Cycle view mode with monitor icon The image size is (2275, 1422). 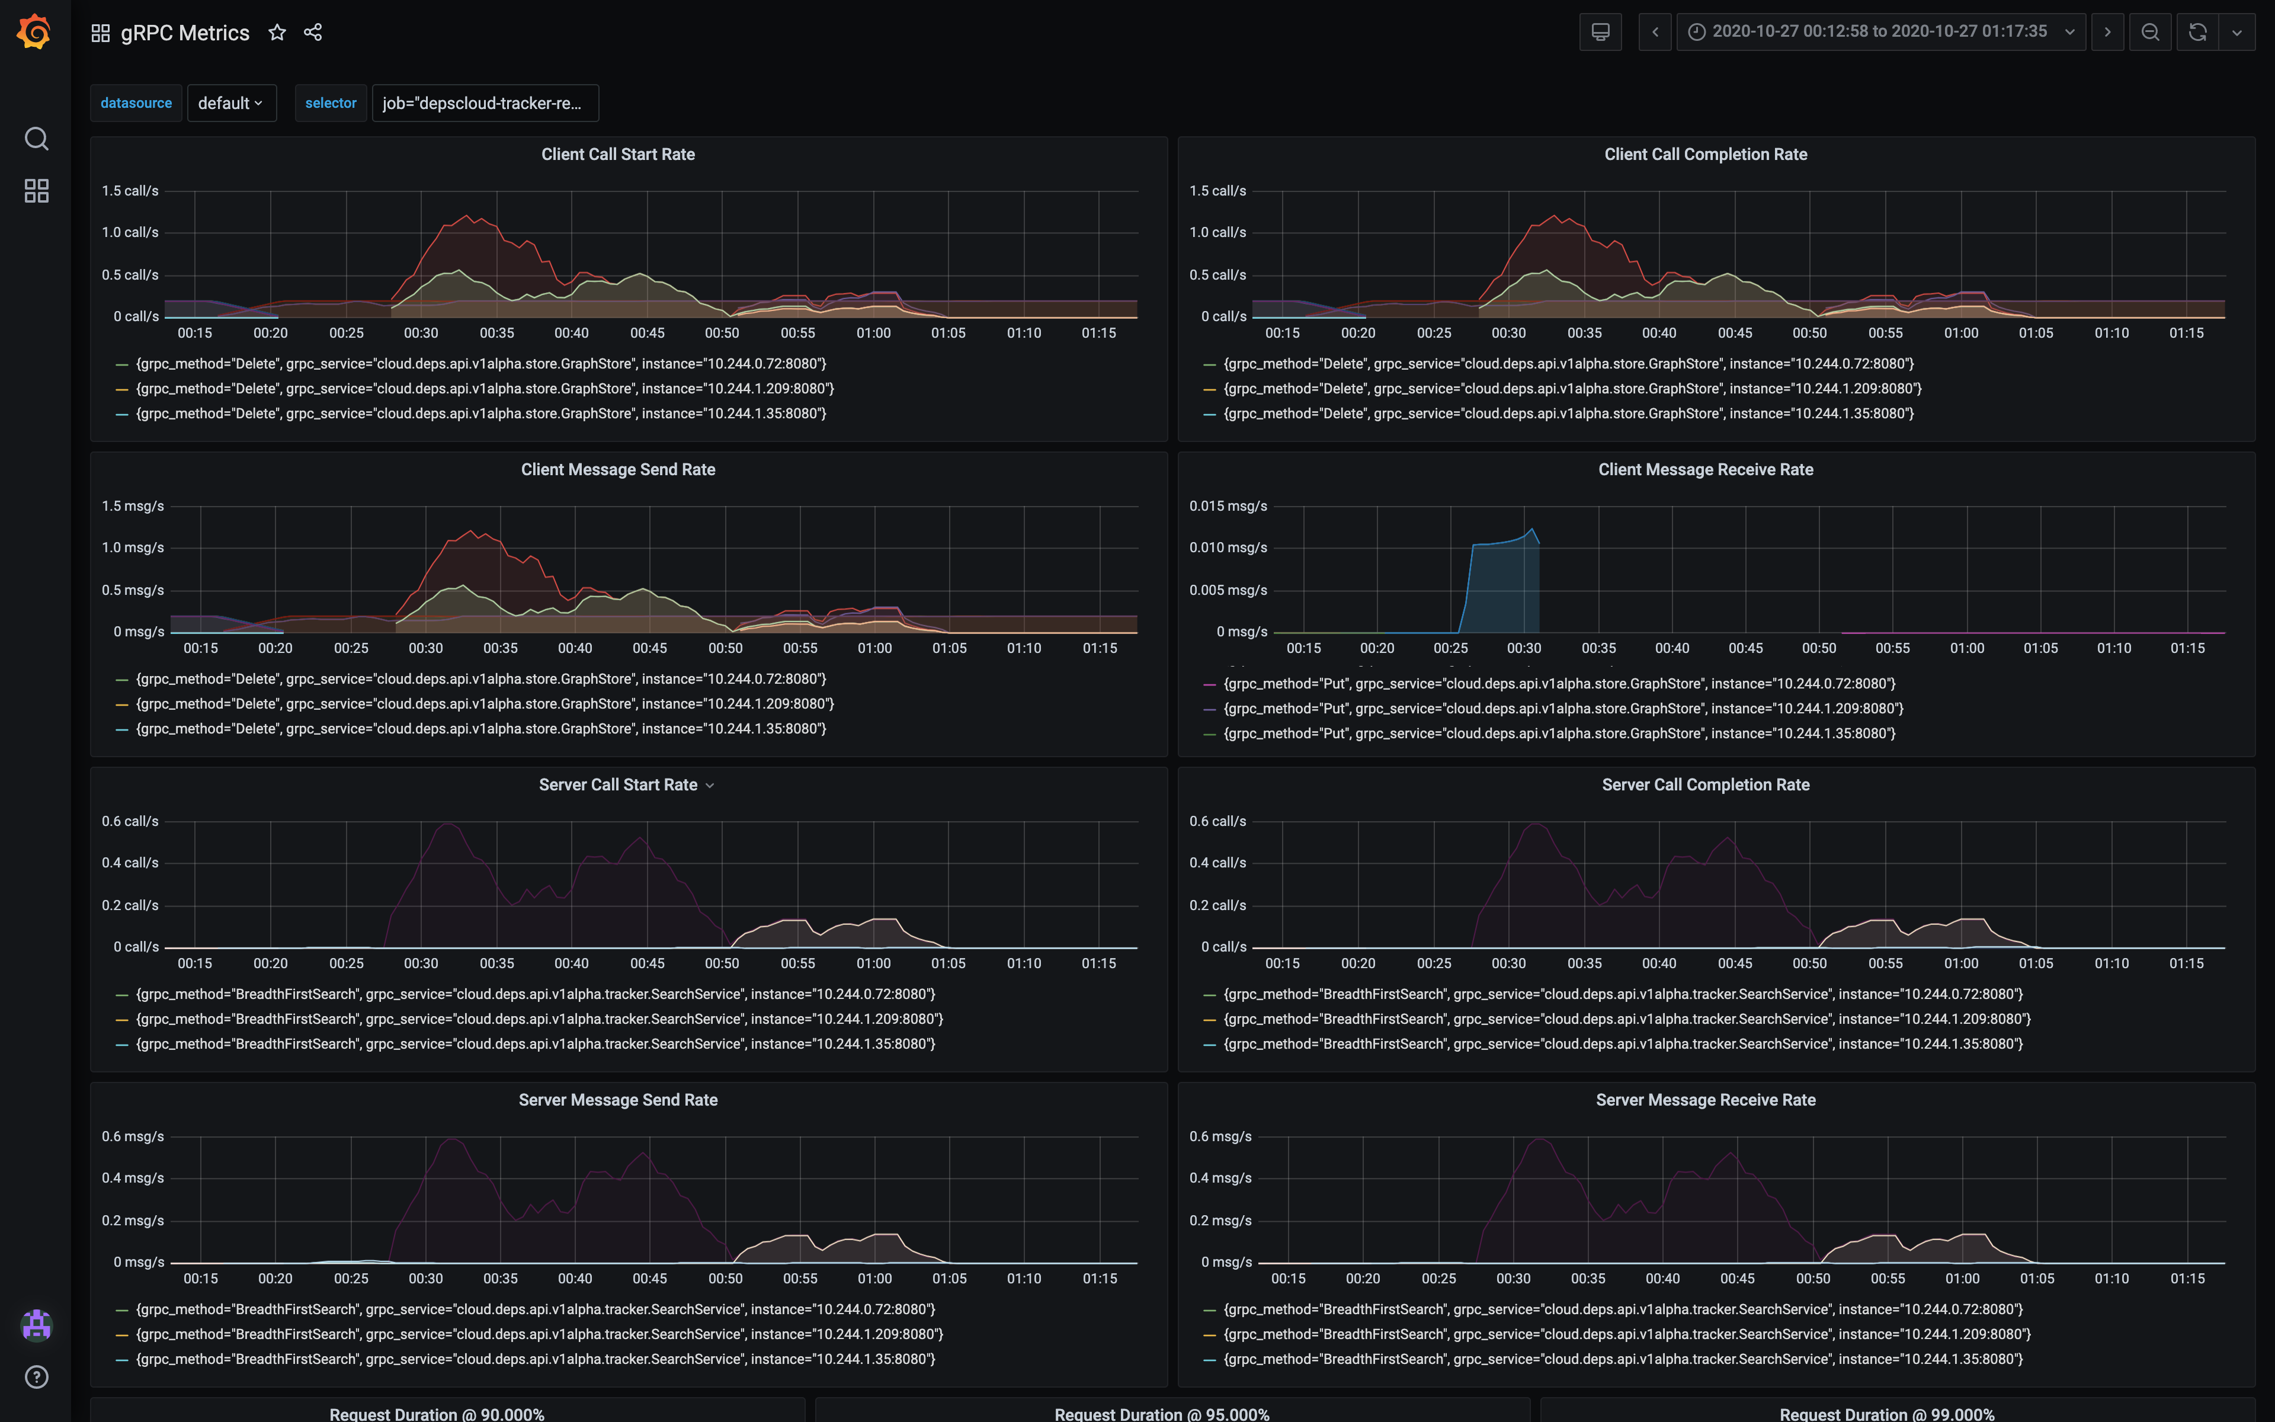[x=1600, y=32]
